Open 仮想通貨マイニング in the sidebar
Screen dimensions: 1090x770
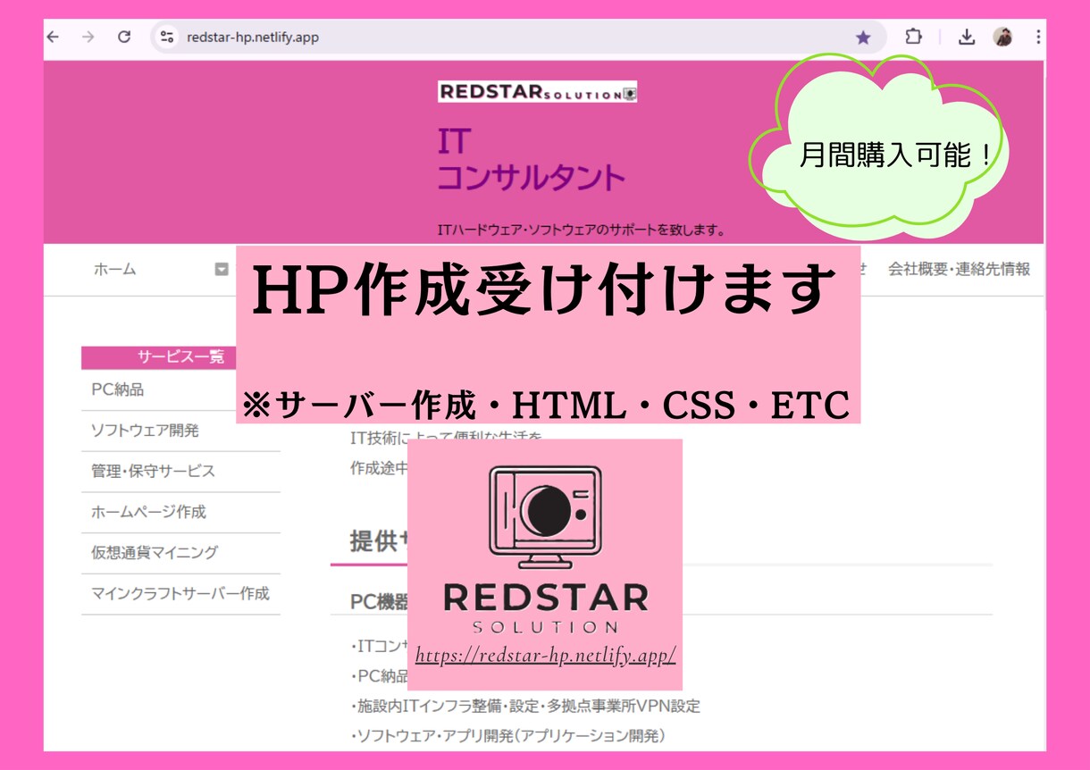click(154, 552)
